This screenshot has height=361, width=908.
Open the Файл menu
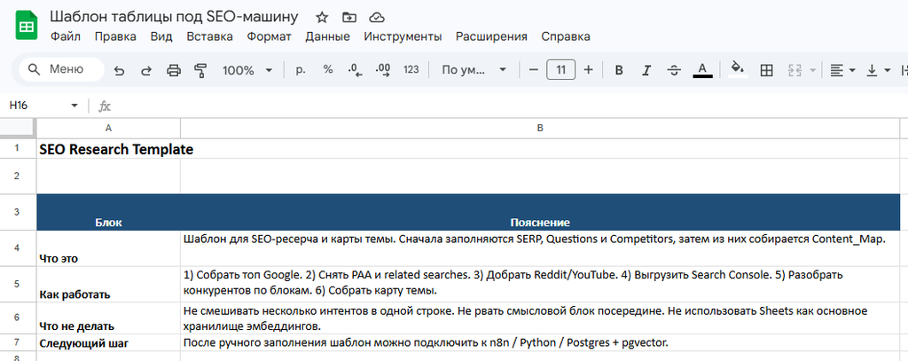pos(66,36)
